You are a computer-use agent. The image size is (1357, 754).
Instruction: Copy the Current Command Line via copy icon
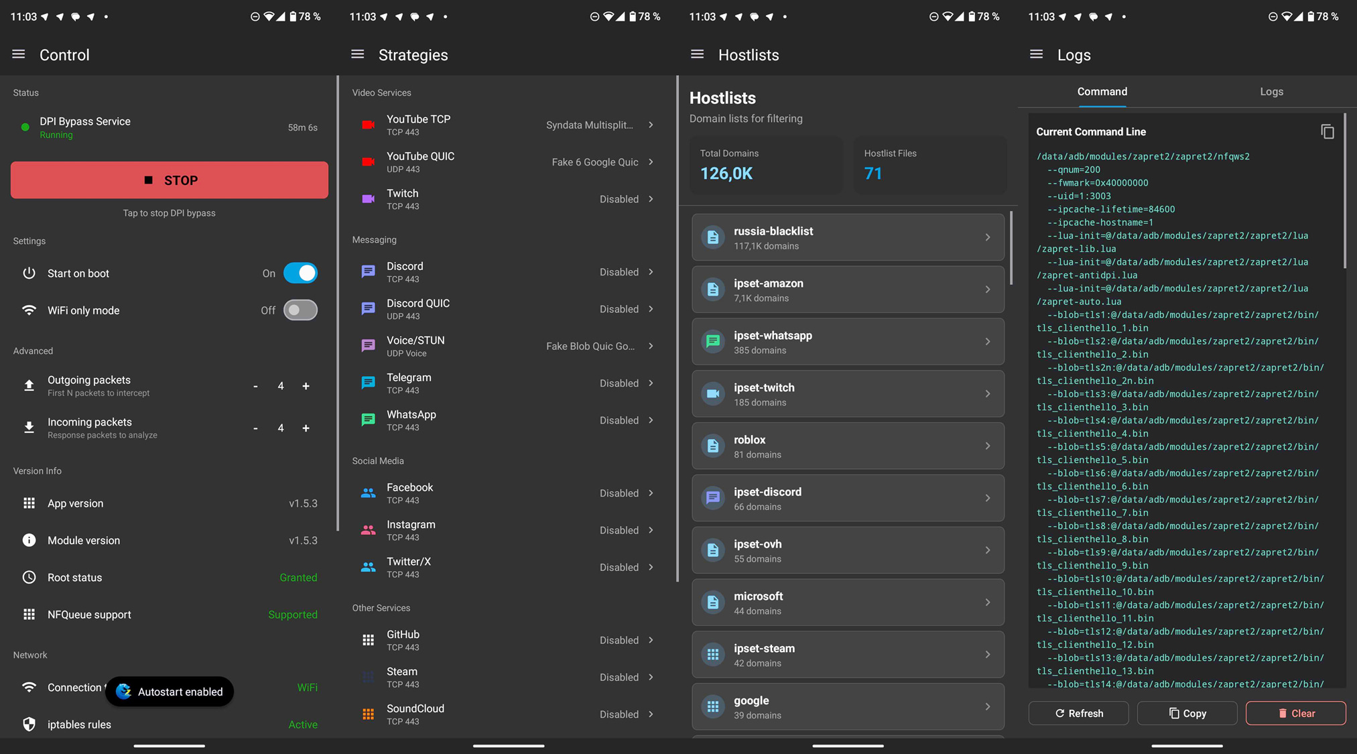click(x=1329, y=131)
